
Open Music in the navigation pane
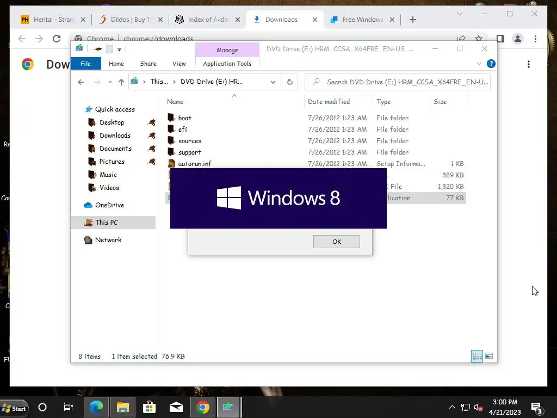108,175
